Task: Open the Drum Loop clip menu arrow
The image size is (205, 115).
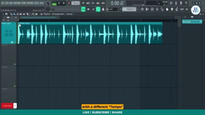Action: tap(19, 23)
